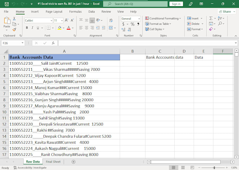Screen dimensions: 239x170
Task: Apply Accounting dollar number format
Action: [123, 24]
